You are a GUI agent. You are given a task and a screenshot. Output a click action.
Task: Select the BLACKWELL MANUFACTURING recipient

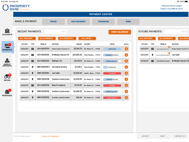[x=61, y=97]
